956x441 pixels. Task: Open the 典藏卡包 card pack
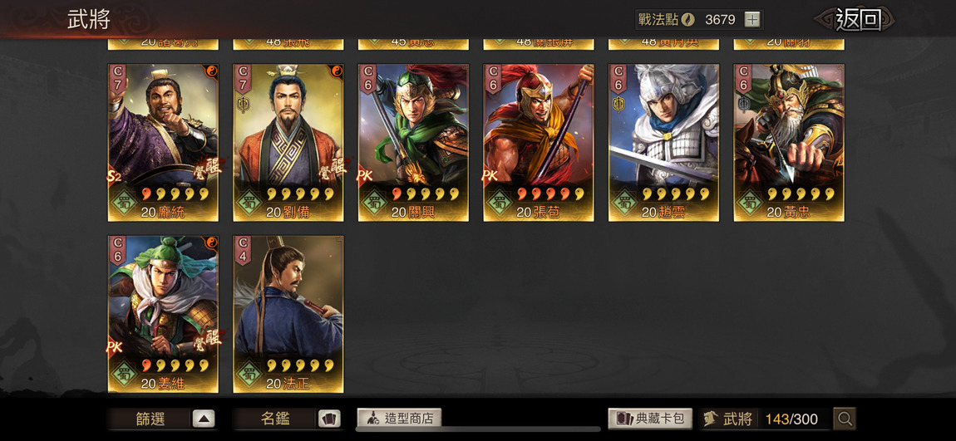650,419
